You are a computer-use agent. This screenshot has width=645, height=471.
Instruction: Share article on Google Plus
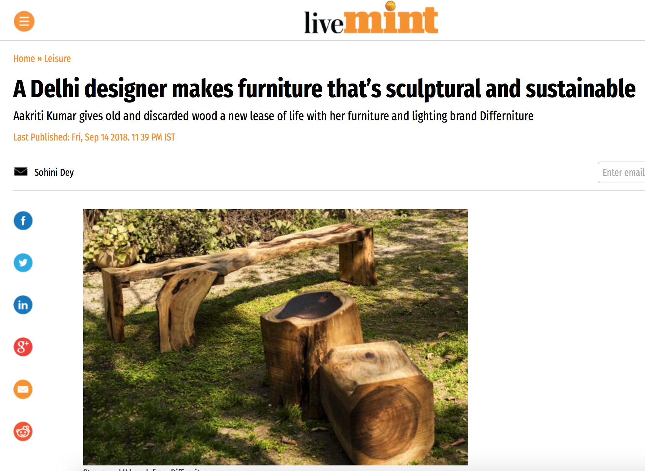pos(23,347)
